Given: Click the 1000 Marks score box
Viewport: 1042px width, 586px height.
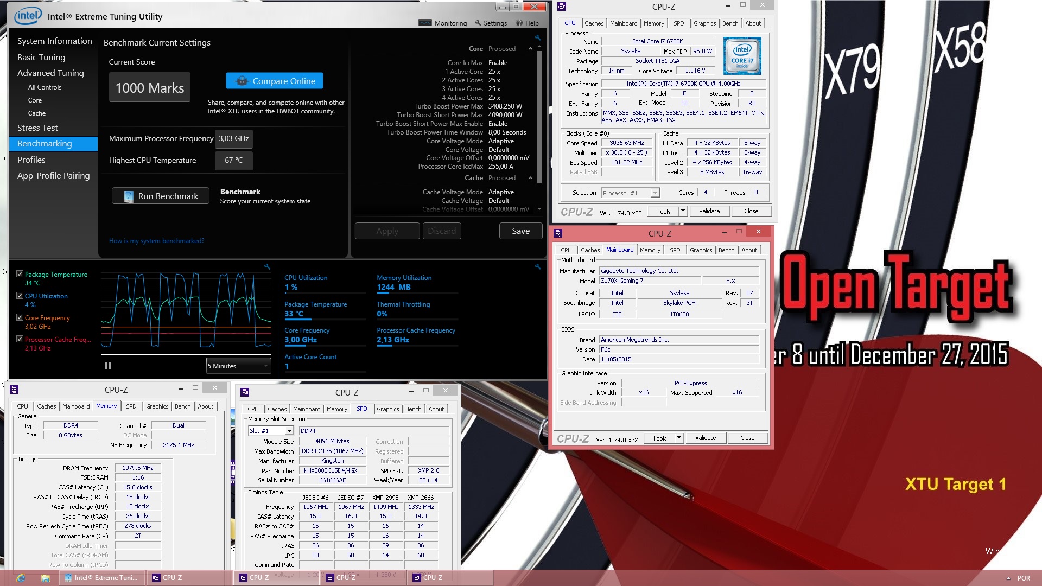Looking at the screenshot, I should click(150, 87).
